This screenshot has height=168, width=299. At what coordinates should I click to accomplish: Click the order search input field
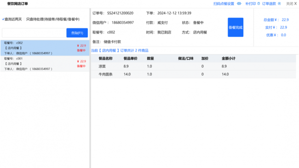tap(34, 33)
